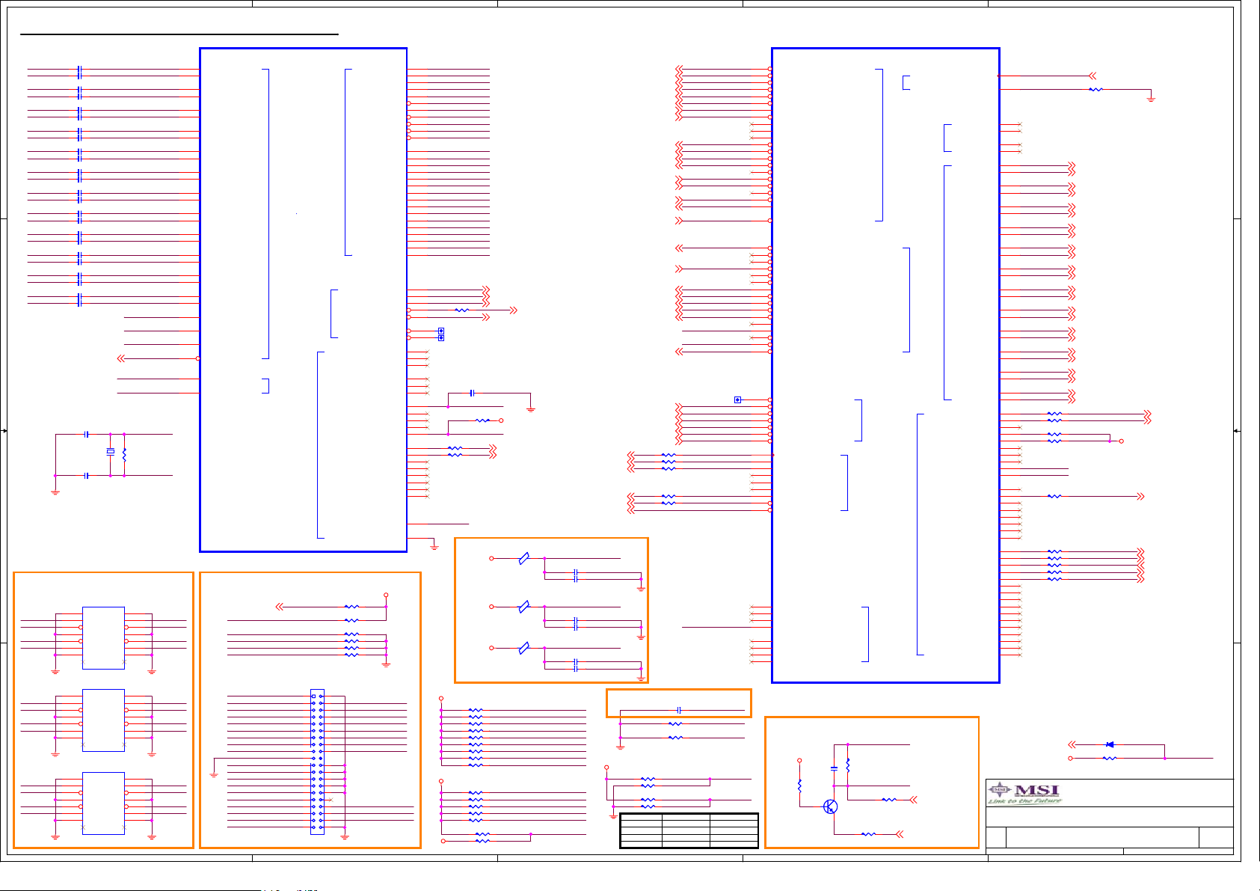Select the middle 8-pin IC in left orange box
Image resolution: width=1260 pixels, height=891 pixels.
point(103,720)
